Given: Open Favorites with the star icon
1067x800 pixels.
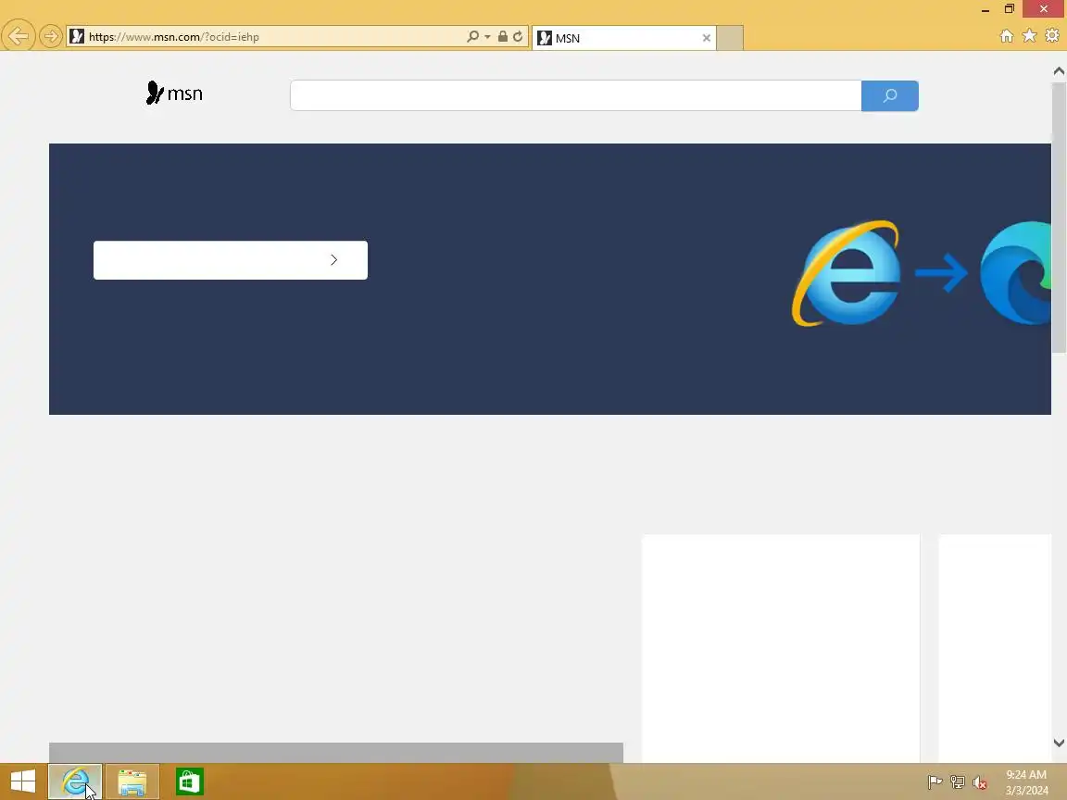Looking at the screenshot, I should coord(1030,35).
